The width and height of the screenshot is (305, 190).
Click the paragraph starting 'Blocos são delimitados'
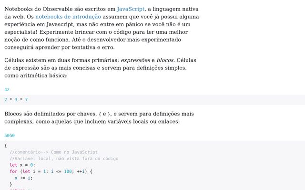pyautogui.click(x=99, y=118)
